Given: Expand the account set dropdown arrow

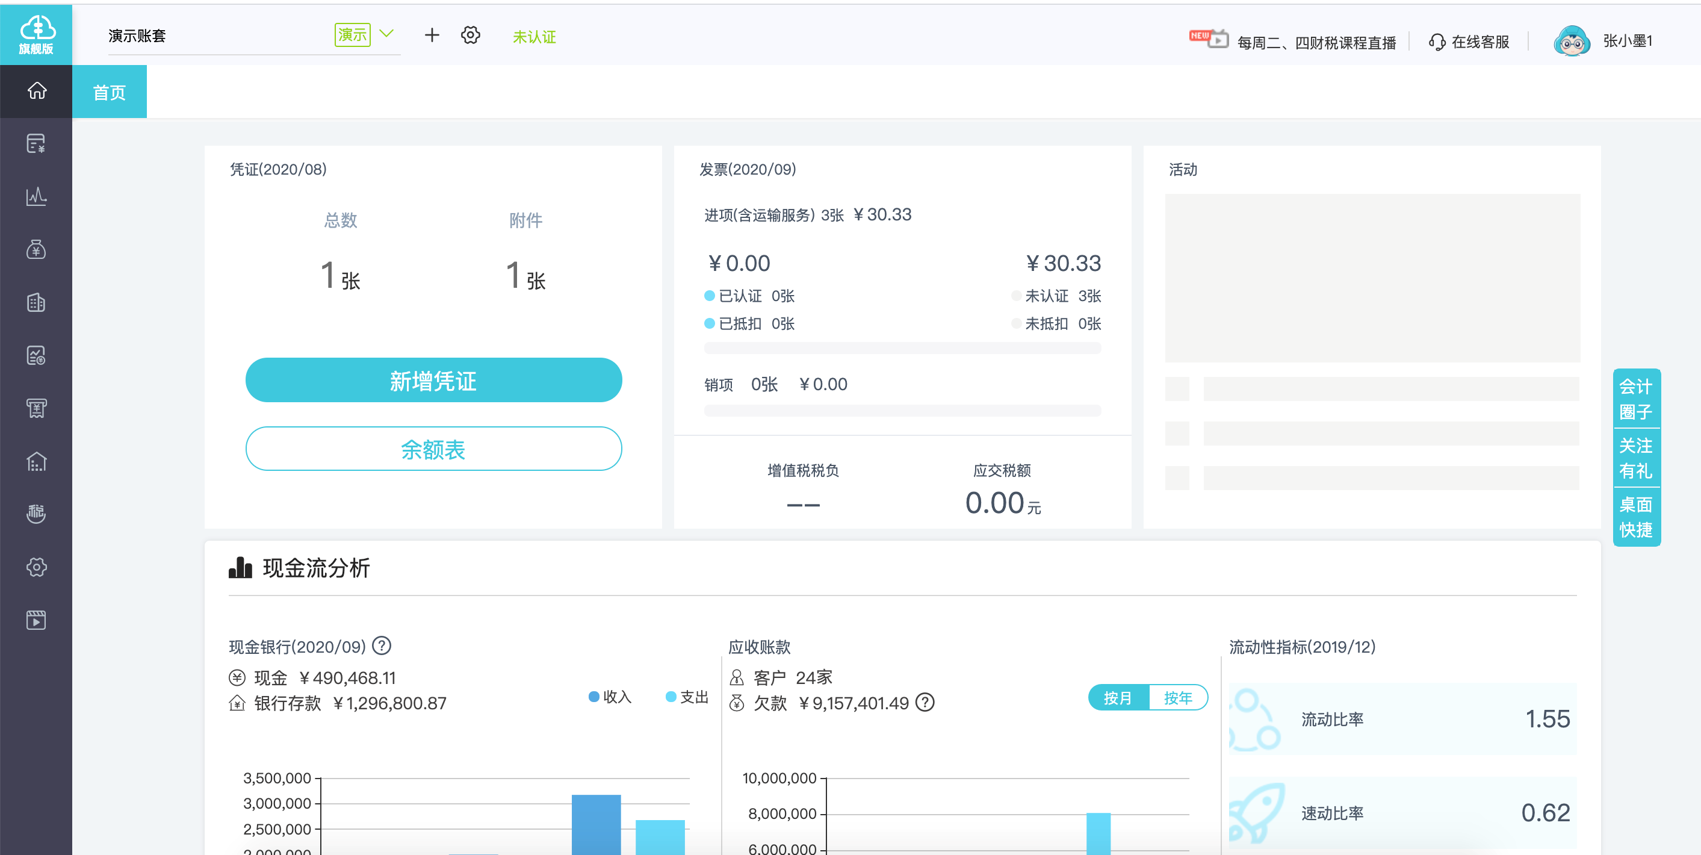Looking at the screenshot, I should point(387,34).
